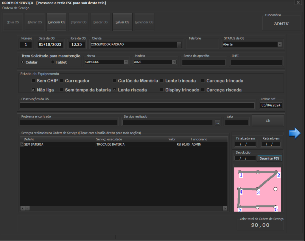The height and width of the screenshot is (241, 305).
Task: Check the Display trincado checkbox
Action: [x=162, y=90]
